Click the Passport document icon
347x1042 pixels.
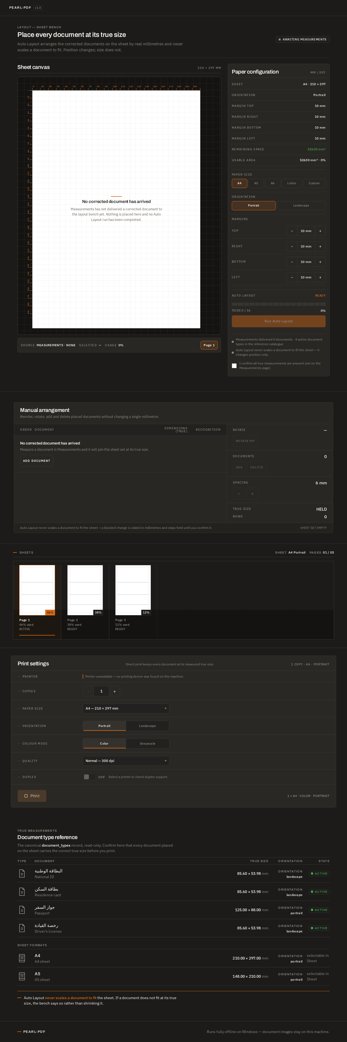[22, 910]
